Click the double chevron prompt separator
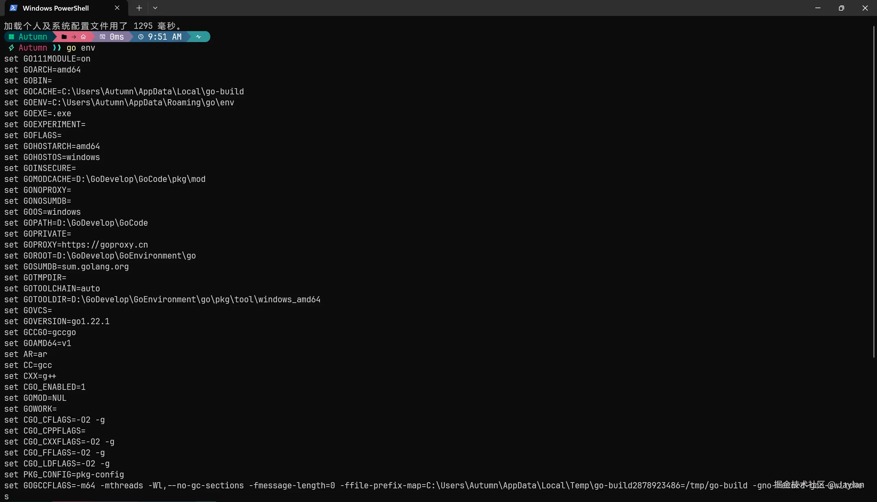Image resolution: width=877 pixels, height=502 pixels. (57, 48)
